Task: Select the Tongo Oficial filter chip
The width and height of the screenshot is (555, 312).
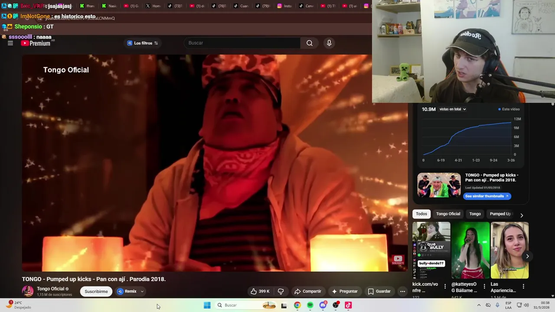Action: tap(448, 214)
